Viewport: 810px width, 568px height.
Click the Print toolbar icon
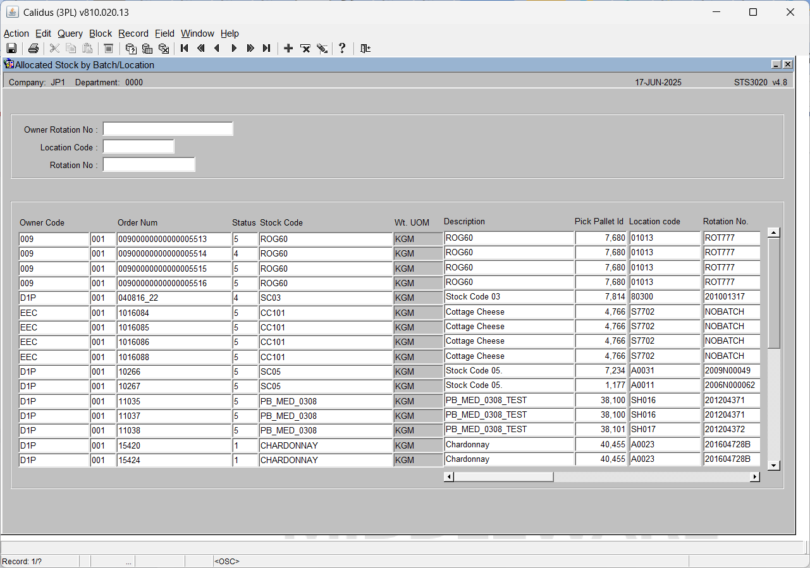(x=34, y=49)
